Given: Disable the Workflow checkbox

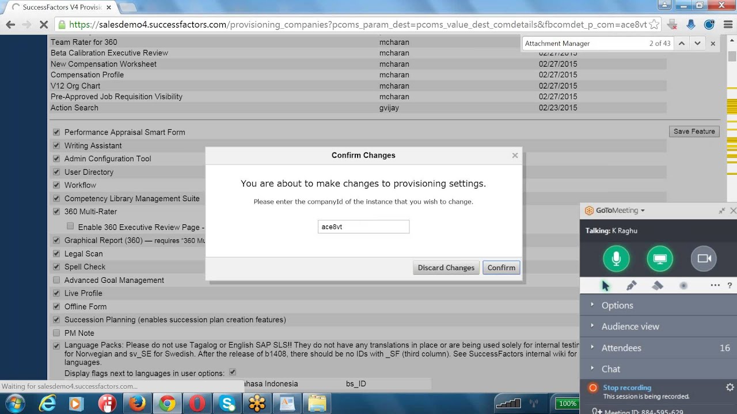Looking at the screenshot, I should [x=56, y=185].
